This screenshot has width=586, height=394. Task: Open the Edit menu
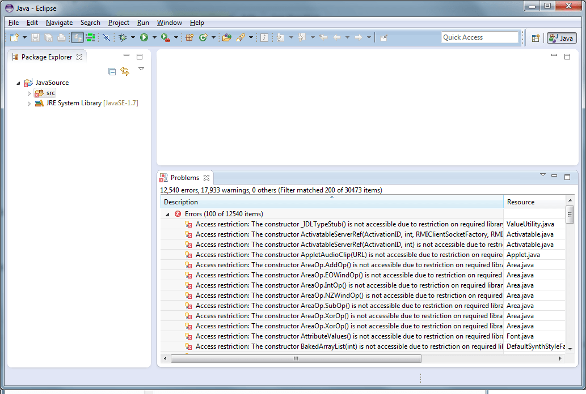(x=32, y=23)
